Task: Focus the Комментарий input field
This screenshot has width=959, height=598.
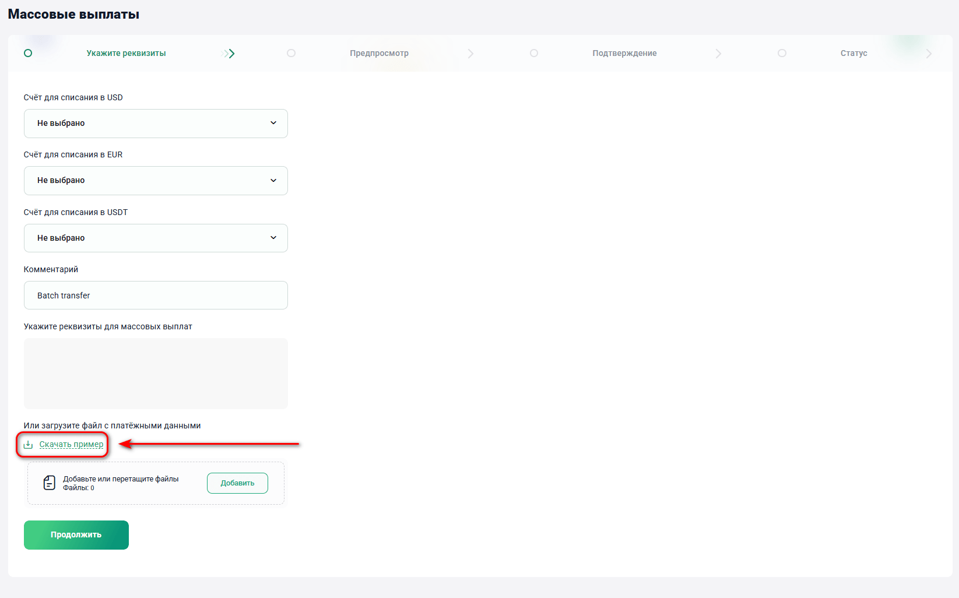Action: click(156, 296)
